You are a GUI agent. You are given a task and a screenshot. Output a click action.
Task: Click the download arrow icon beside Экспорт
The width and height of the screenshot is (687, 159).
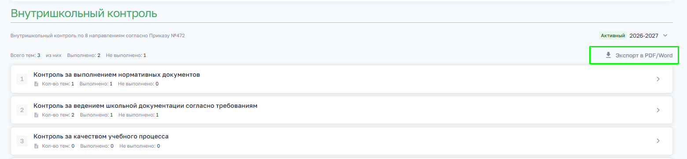(x=608, y=55)
